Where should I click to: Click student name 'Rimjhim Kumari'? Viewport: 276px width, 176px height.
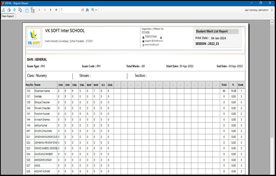click(42, 114)
